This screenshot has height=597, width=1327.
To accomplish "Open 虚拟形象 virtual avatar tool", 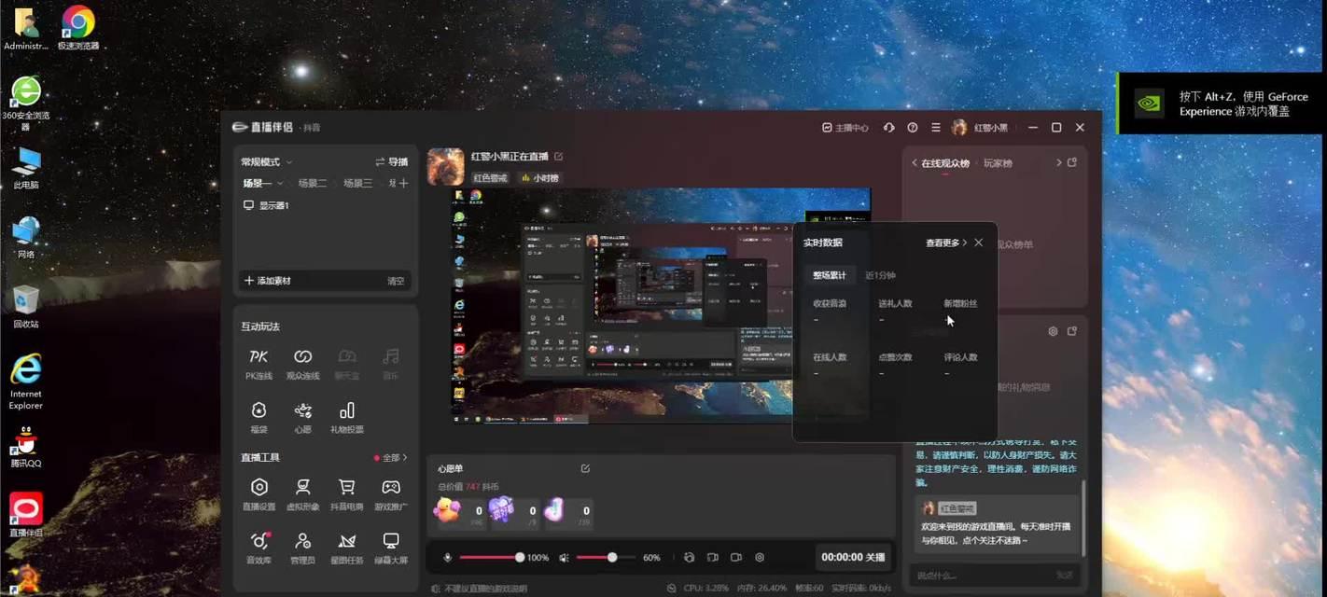I will [302, 494].
